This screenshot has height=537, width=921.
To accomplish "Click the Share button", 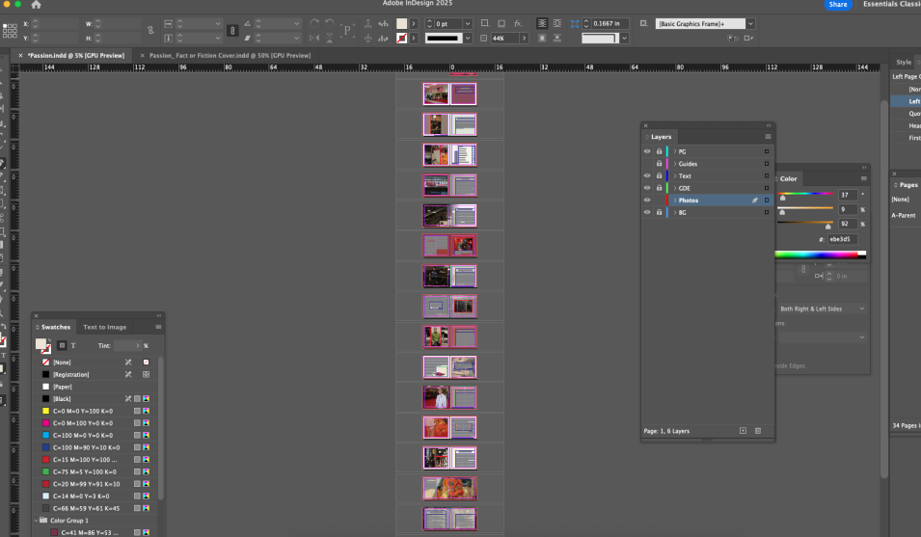I will pyautogui.click(x=838, y=5).
